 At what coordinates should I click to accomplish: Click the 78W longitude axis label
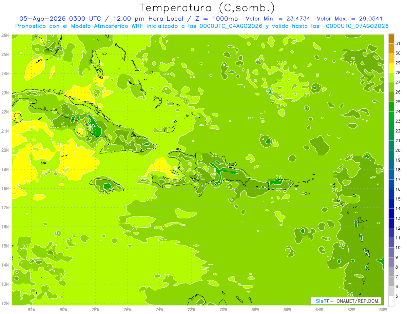coord(95,309)
